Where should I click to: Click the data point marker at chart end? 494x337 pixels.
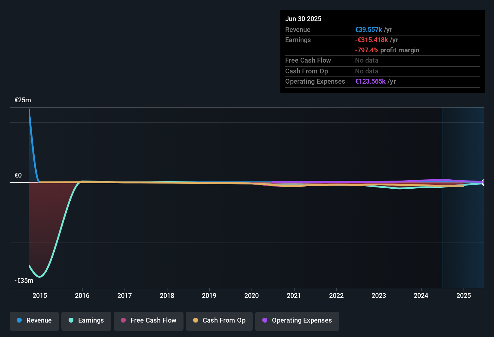[x=484, y=182]
